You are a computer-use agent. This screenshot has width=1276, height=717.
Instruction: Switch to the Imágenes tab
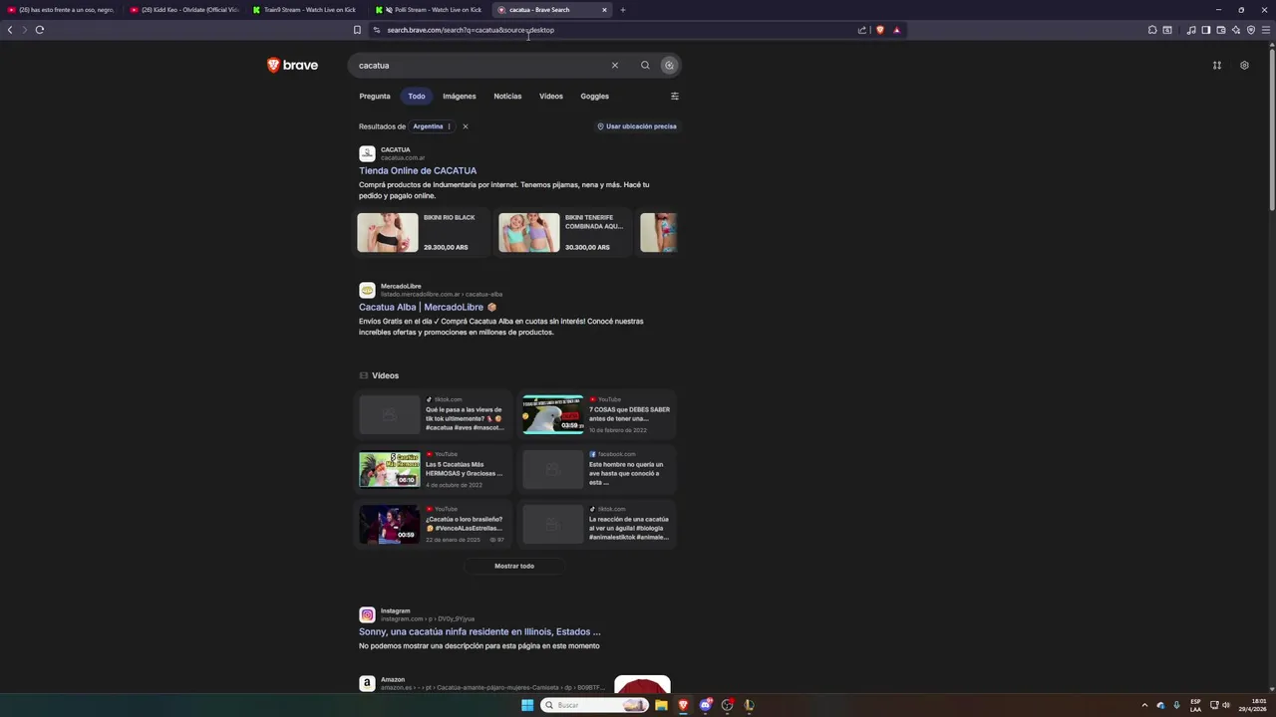click(460, 97)
